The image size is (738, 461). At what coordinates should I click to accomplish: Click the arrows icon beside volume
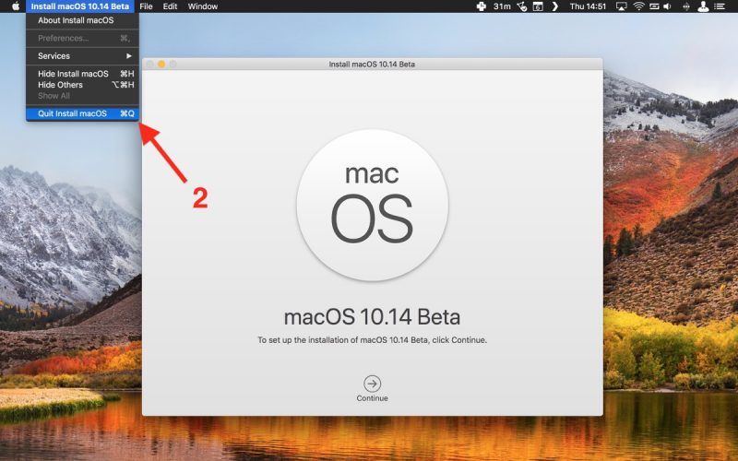click(685, 6)
